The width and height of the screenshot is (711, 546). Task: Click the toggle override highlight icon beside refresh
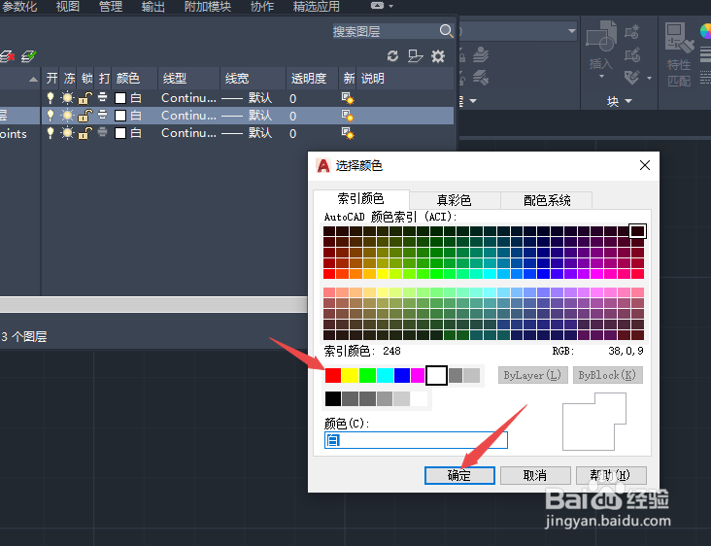click(x=415, y=56)
